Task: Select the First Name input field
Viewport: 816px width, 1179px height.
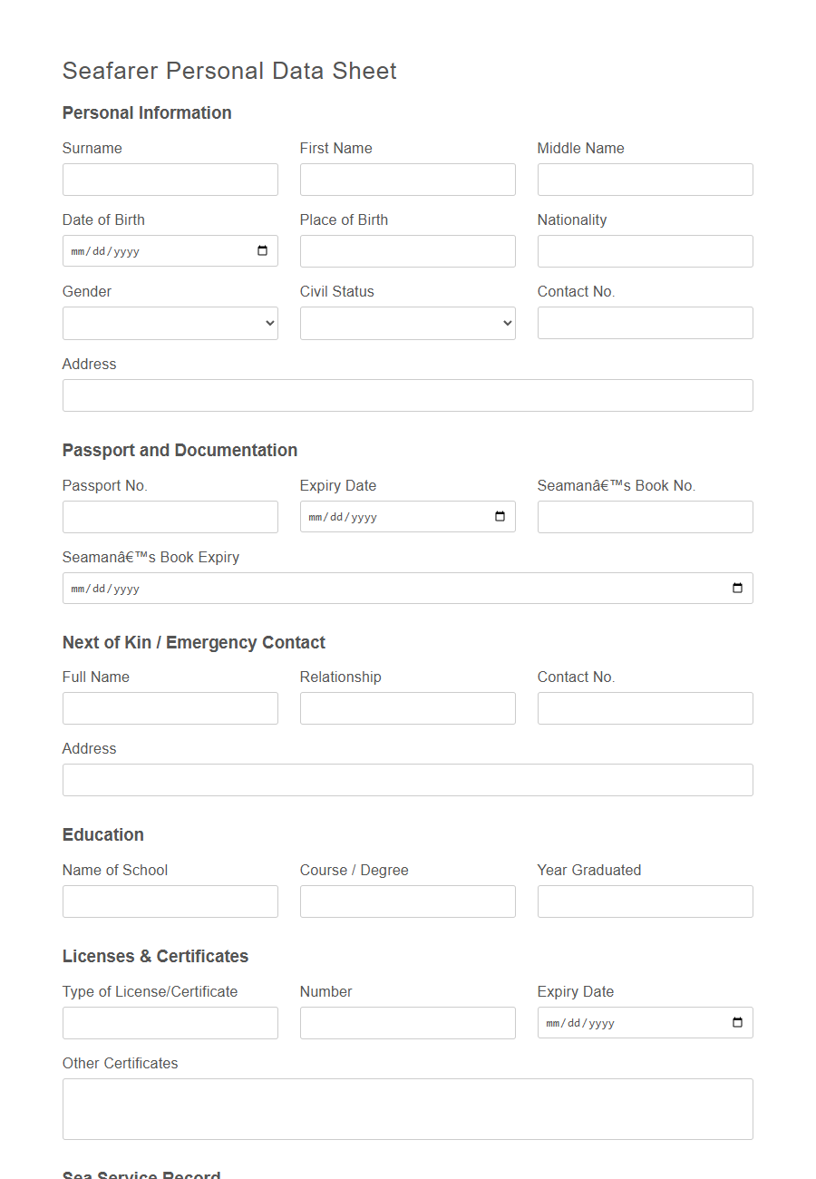Action: (x=407, y=179)
